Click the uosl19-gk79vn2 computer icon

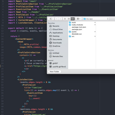pos(51,66)
